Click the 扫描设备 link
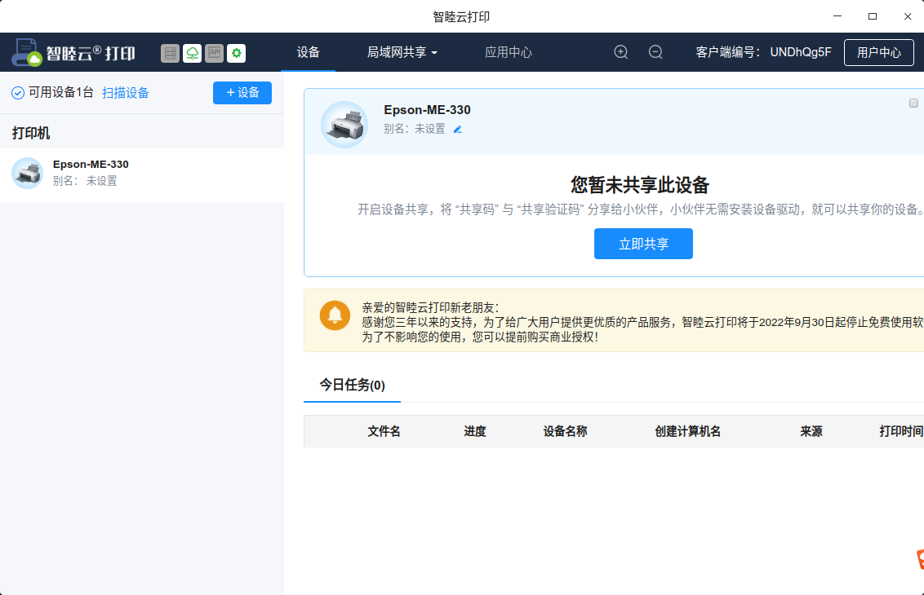The image size is (924, 595). [126, 93]
